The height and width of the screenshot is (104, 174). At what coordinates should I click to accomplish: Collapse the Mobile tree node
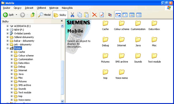coord(7,48)
